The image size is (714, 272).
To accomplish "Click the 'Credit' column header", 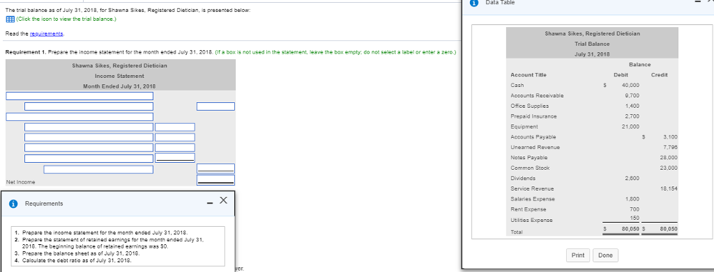I will click(660, 75).
